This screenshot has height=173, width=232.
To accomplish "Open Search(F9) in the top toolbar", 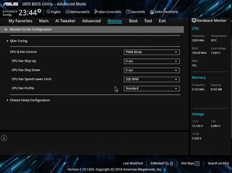I will coord(135,12).
